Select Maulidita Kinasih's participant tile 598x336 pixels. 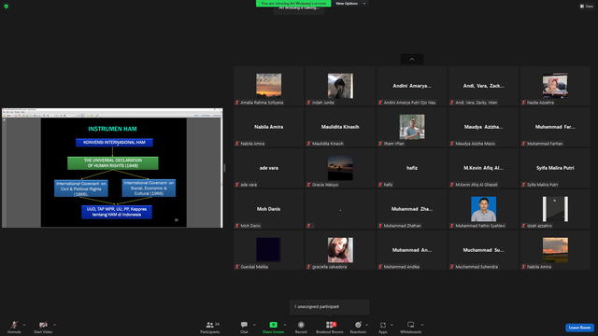point(340,127)
